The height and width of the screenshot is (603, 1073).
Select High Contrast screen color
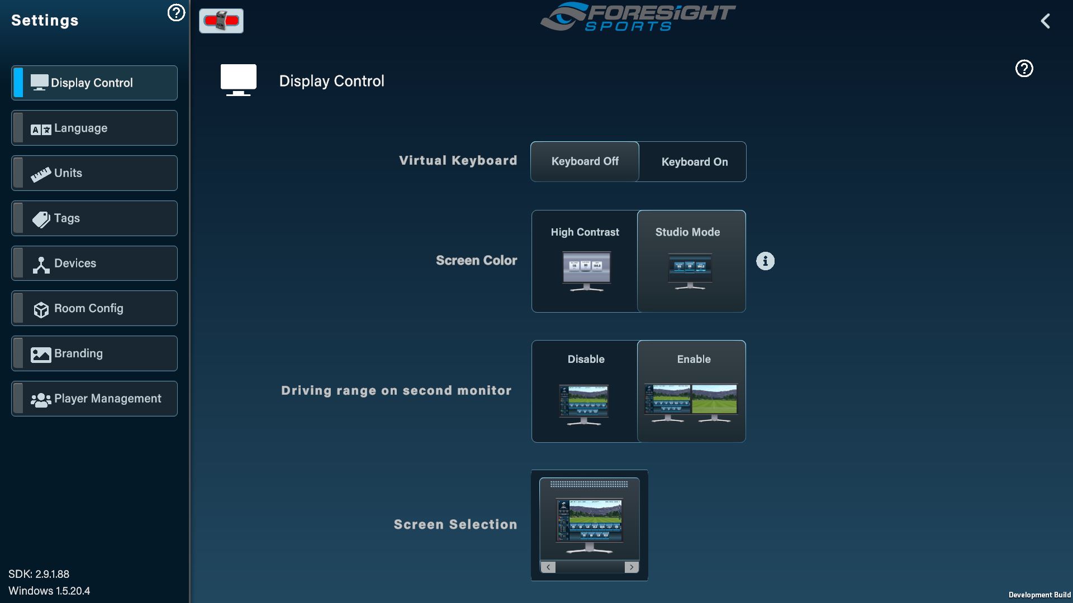coord(585,261)
